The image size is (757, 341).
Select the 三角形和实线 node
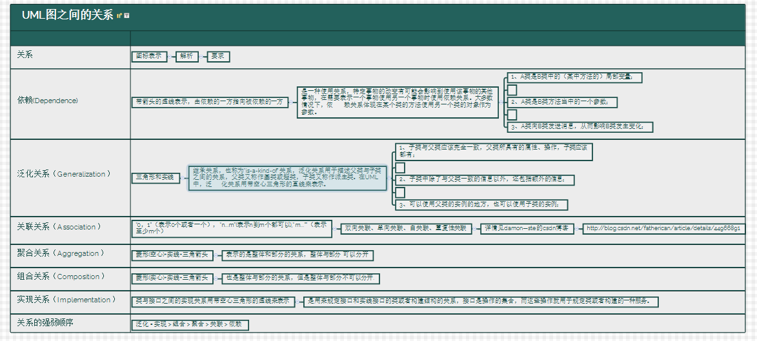point(156,178)
